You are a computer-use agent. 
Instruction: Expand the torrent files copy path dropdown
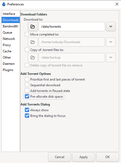tap(111, 57)
